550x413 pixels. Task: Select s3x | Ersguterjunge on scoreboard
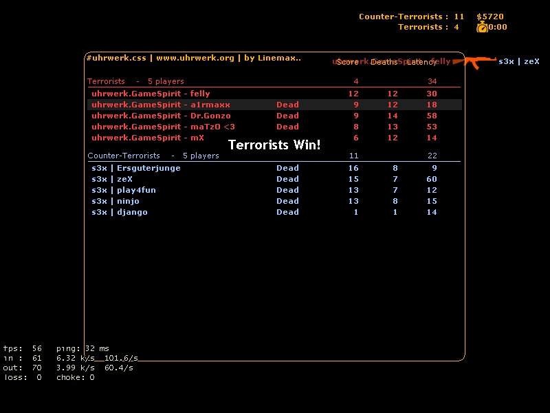[x=135, y=168]
